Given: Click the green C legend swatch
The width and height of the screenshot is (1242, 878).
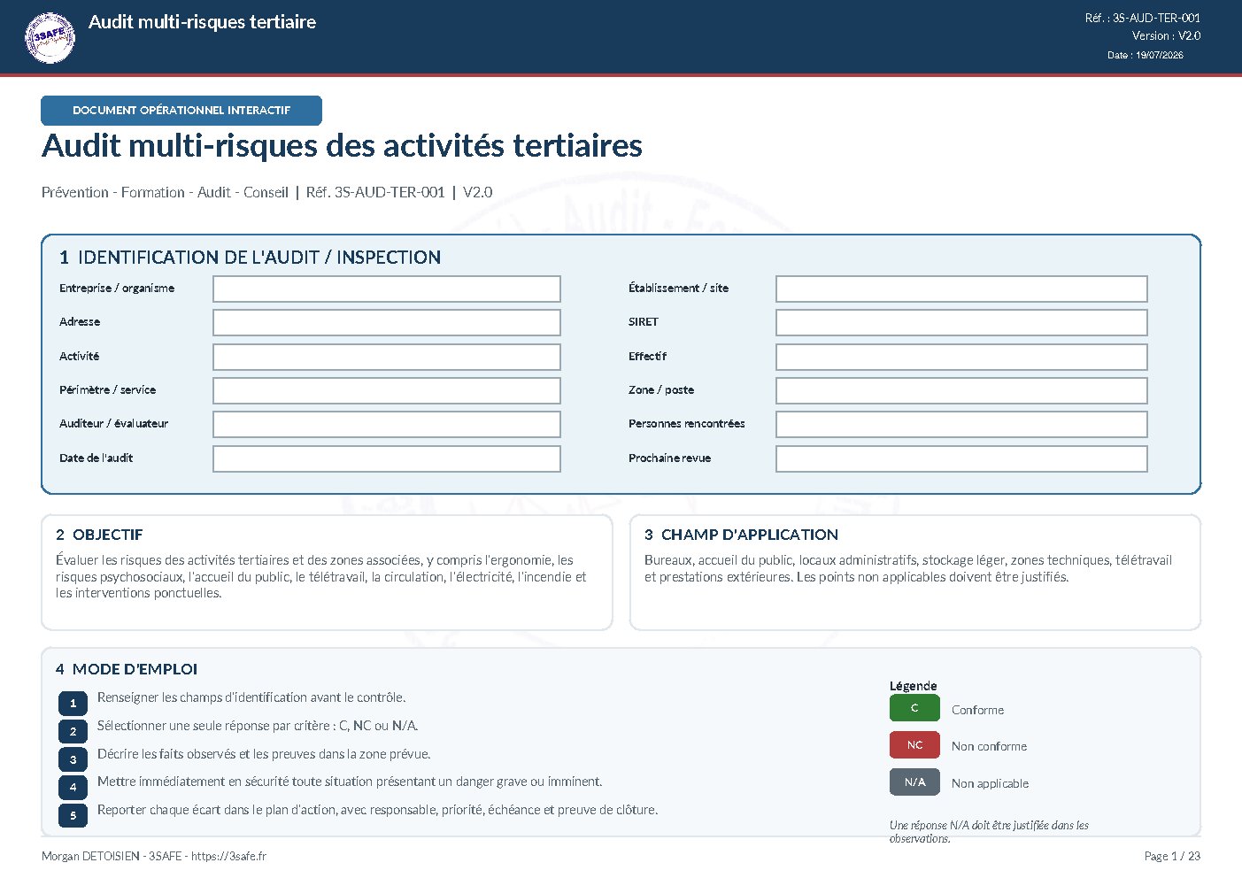Looking at the screenshot, I should point(914,708).
